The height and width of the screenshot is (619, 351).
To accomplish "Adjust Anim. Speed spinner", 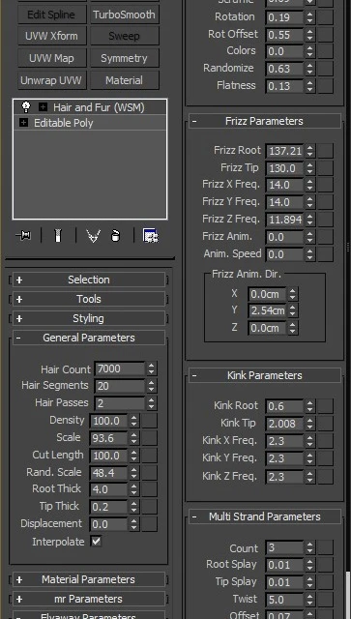I will coord(310,253).
